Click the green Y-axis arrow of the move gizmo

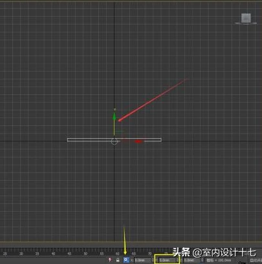coord(115,116)
